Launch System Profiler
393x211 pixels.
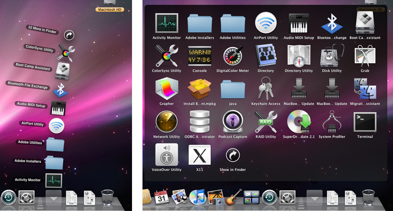coord(332,122)
